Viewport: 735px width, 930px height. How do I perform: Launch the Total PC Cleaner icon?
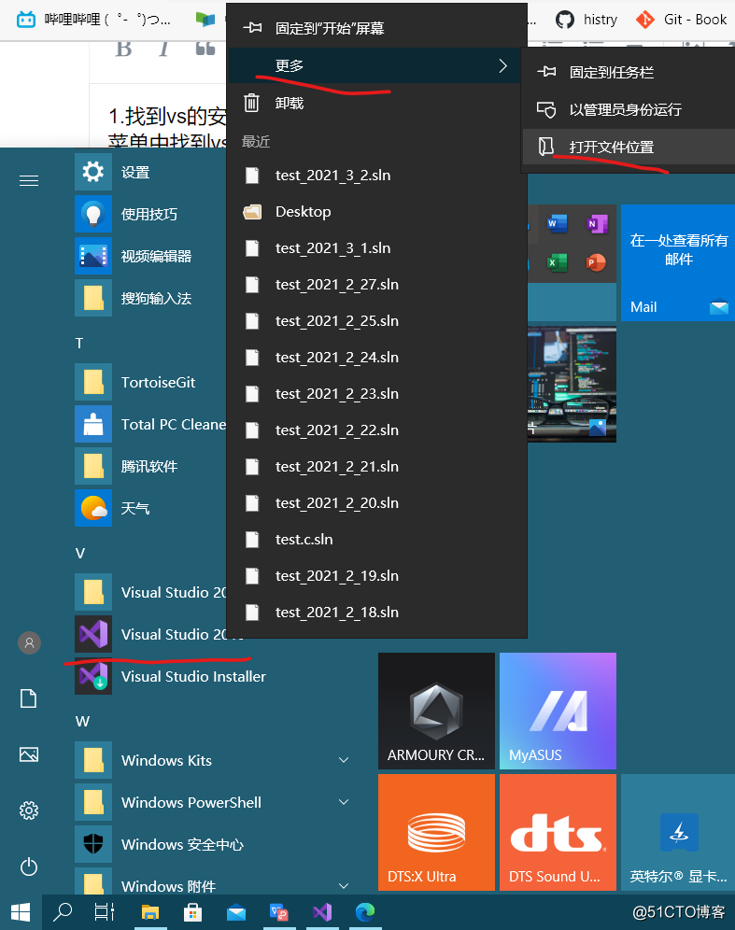[x=93, y=424]
